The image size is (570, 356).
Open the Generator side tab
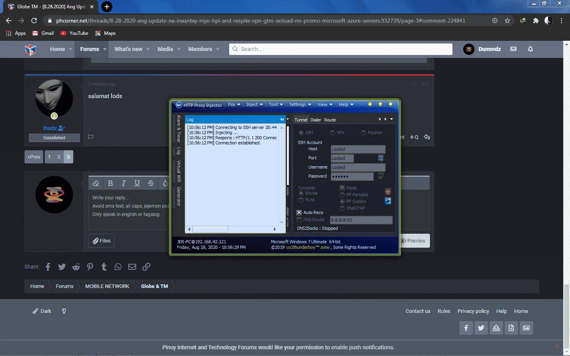[x=179, y=196]
